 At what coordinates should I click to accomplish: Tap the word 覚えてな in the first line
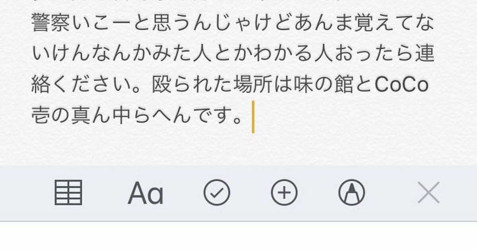[x=394, y=24]
